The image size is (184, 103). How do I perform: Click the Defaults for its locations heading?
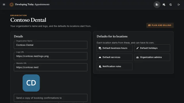pos(112,36)
